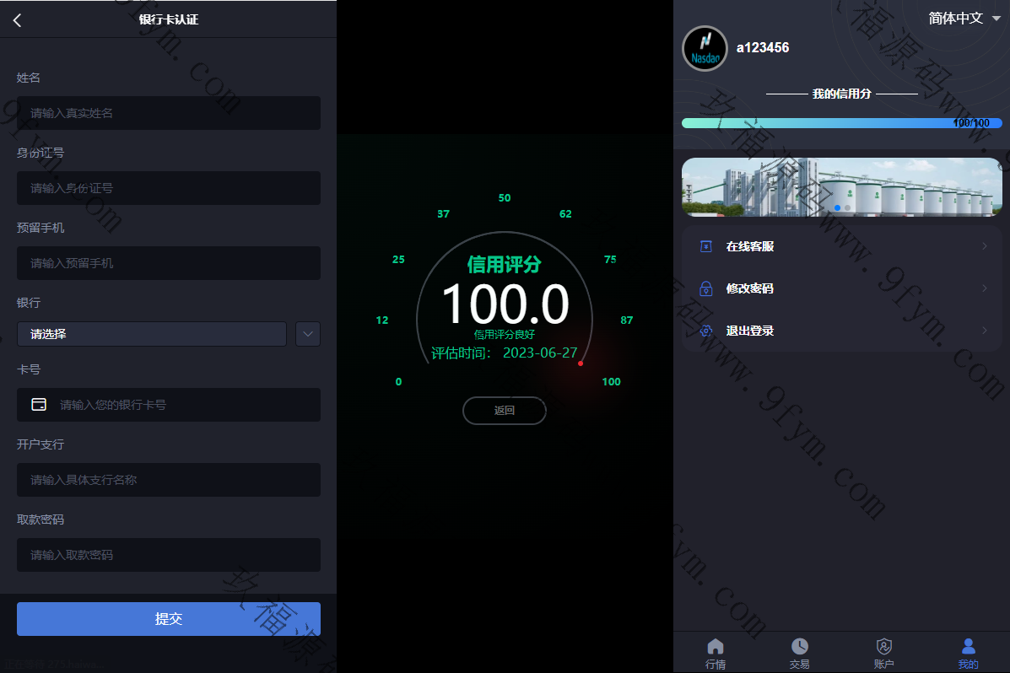Image resolution: width=1010 pixels, height=673 pixels.
Task: Open the 请选择 bank selector
Action: (152, 334)
